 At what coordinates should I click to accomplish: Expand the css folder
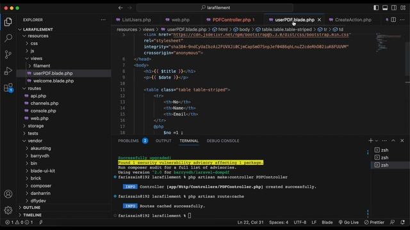[34, 43]
